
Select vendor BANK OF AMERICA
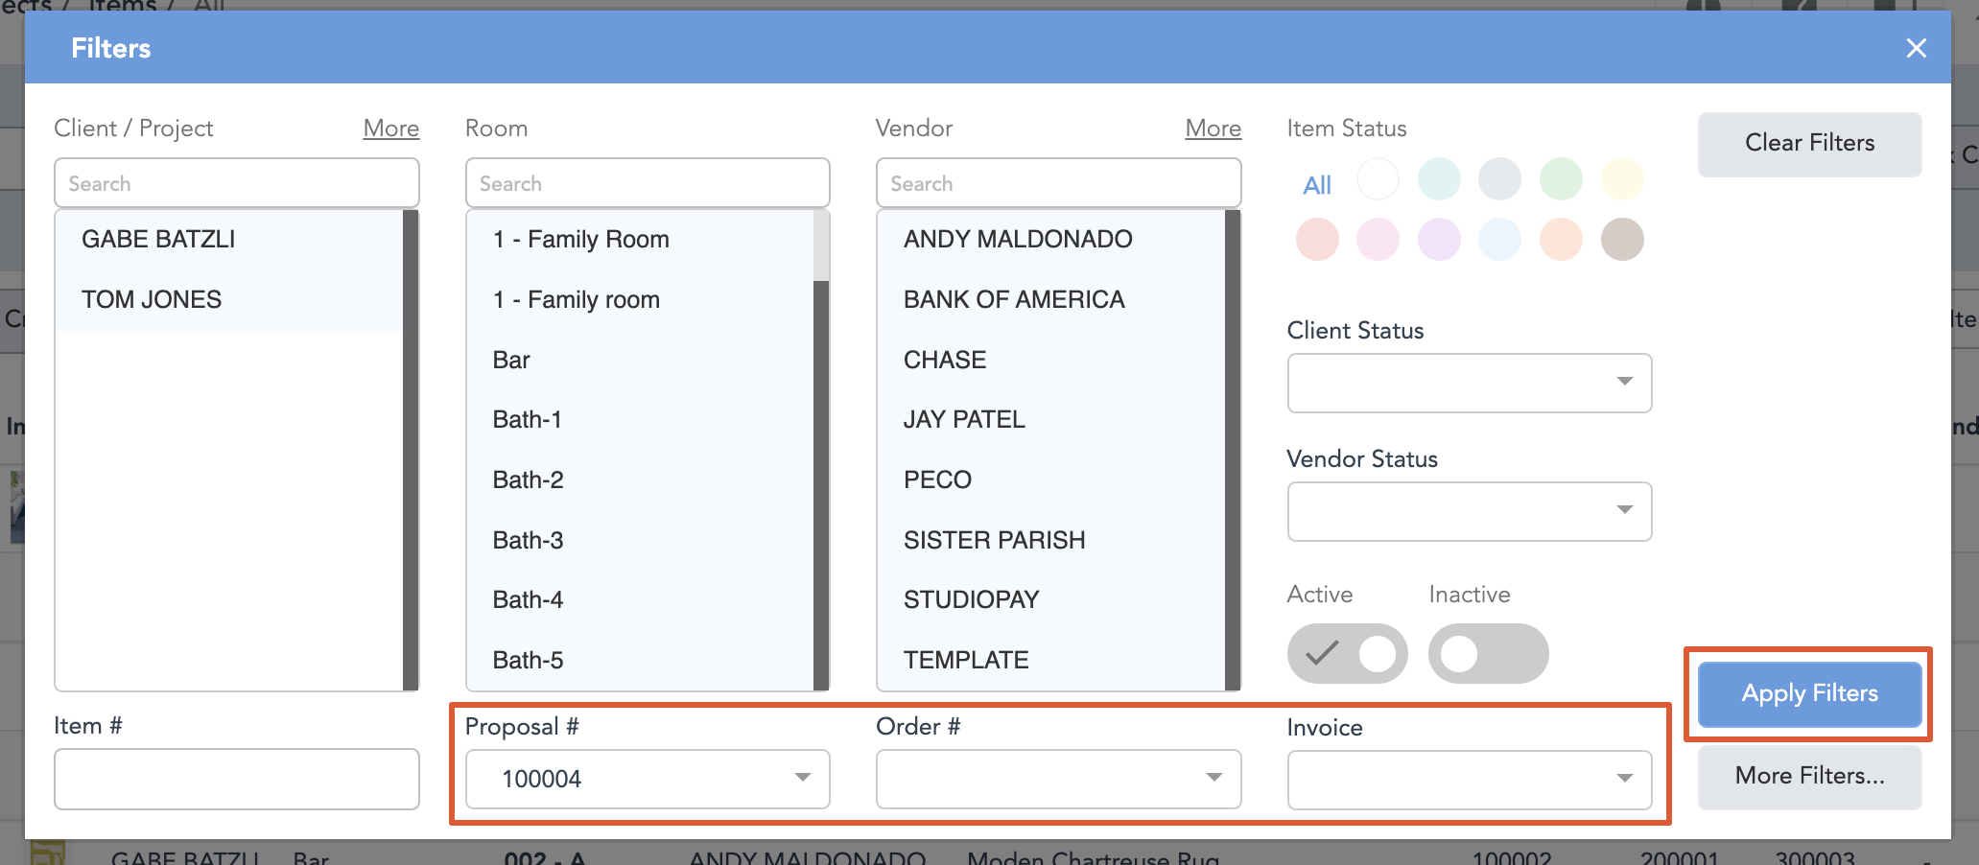[1051, 299]
